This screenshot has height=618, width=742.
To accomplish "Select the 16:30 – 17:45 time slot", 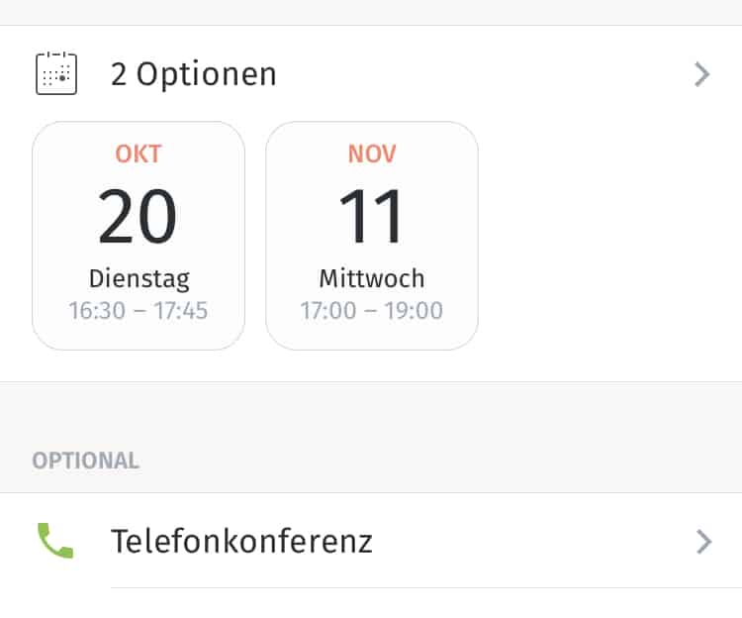I will [139, 311].
